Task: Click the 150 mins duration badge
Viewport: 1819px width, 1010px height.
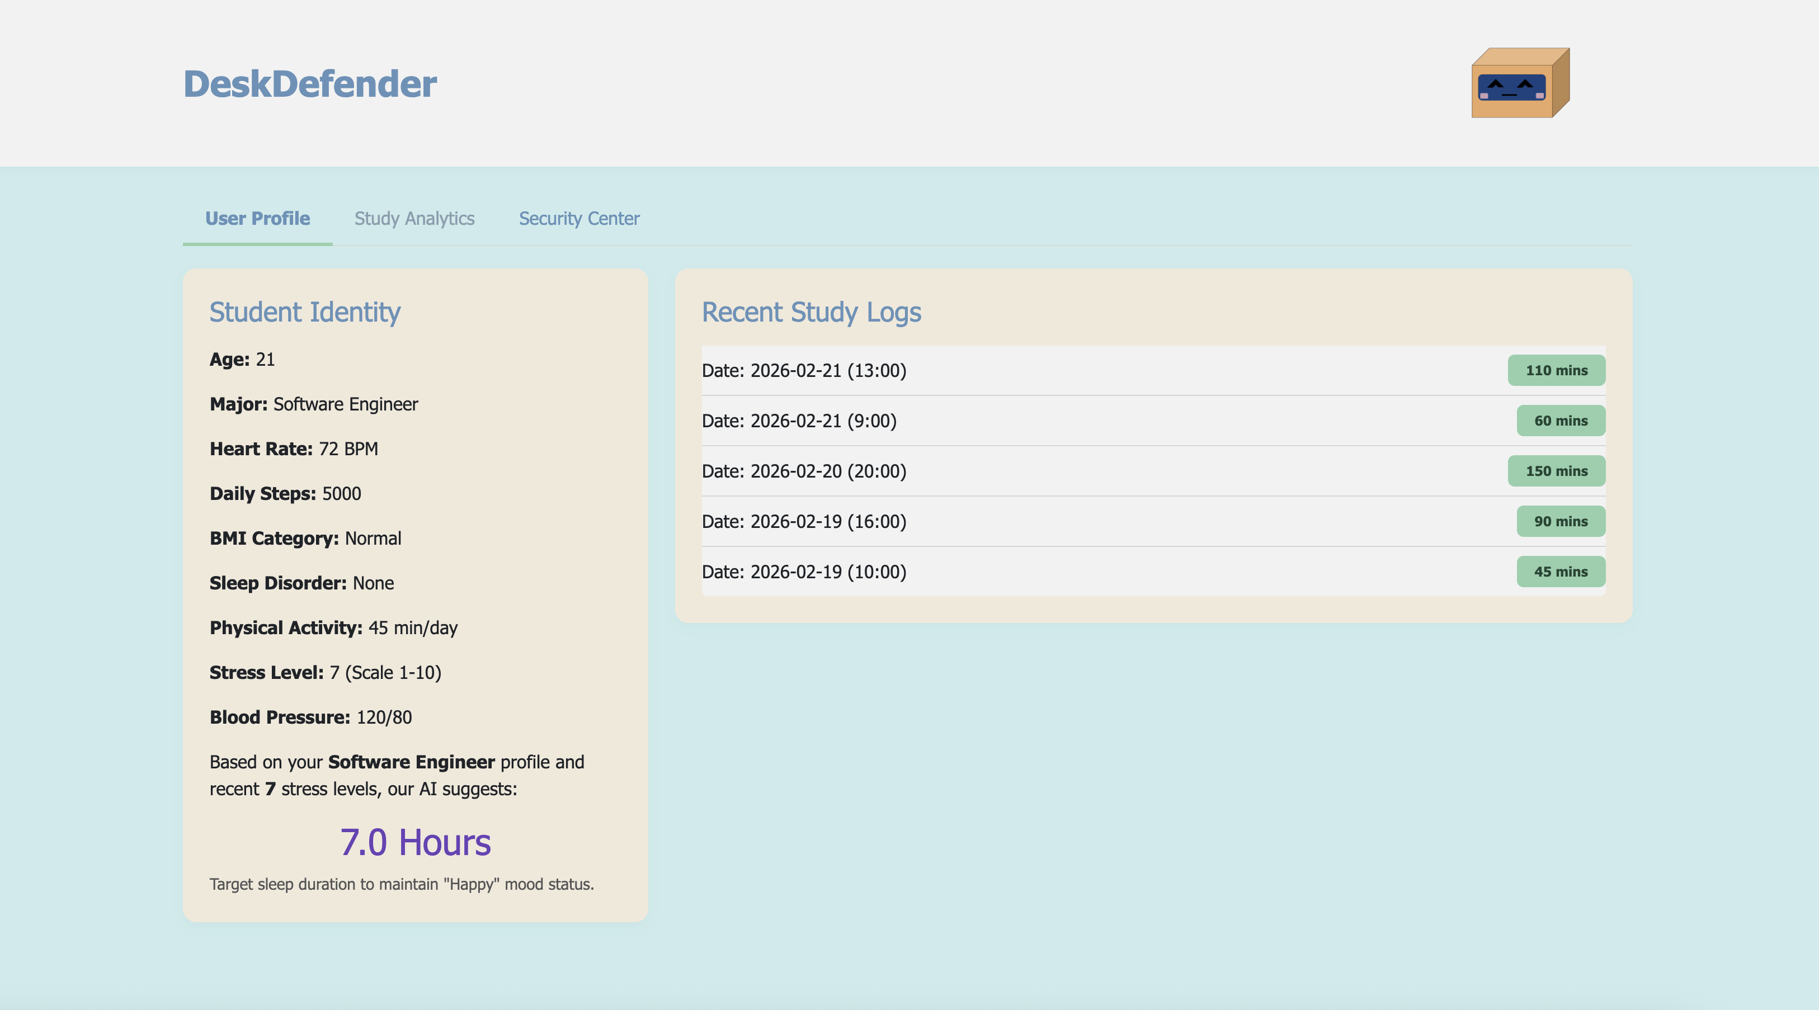Action: point(1556,471)
